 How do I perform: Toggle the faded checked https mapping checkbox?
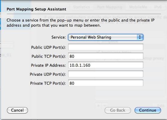[x=98, y=52]
